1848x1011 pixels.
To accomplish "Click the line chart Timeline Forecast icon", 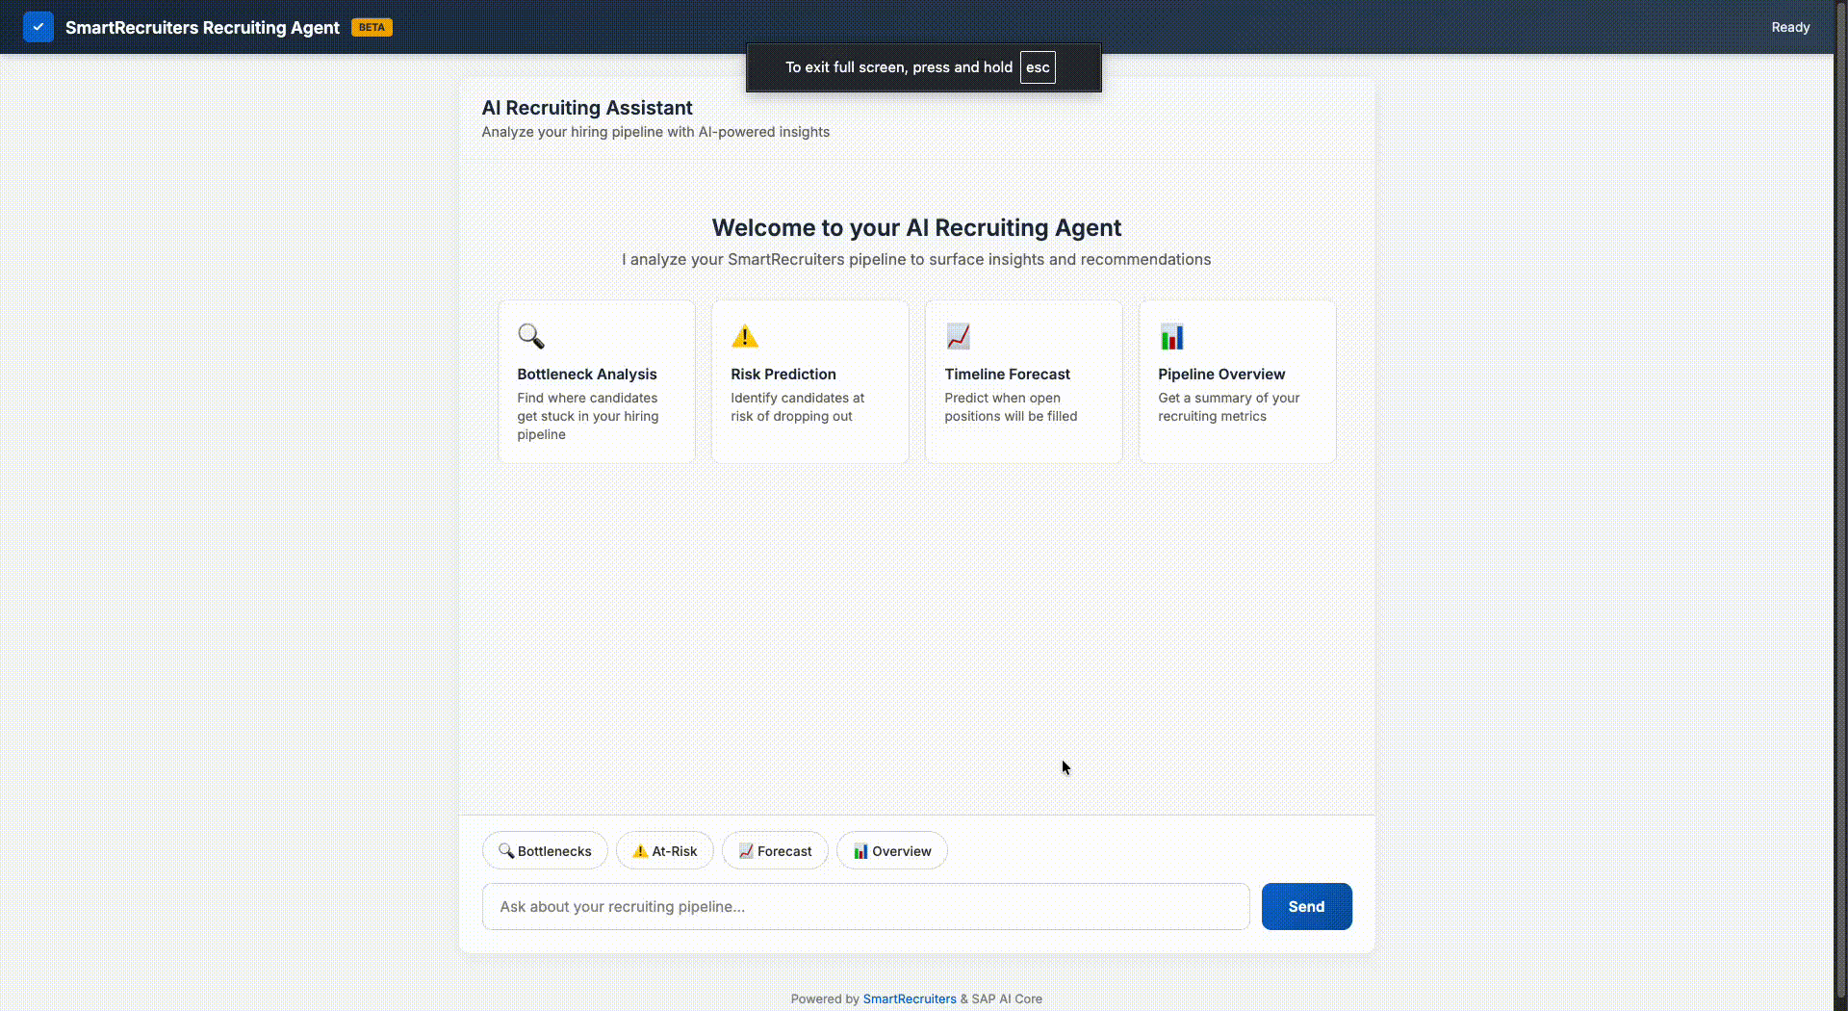I will click(959, 336).
